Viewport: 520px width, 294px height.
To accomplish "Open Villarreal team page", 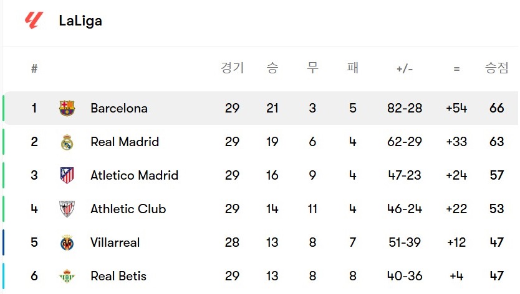I will pyautogui.click(x=115, y=242).
